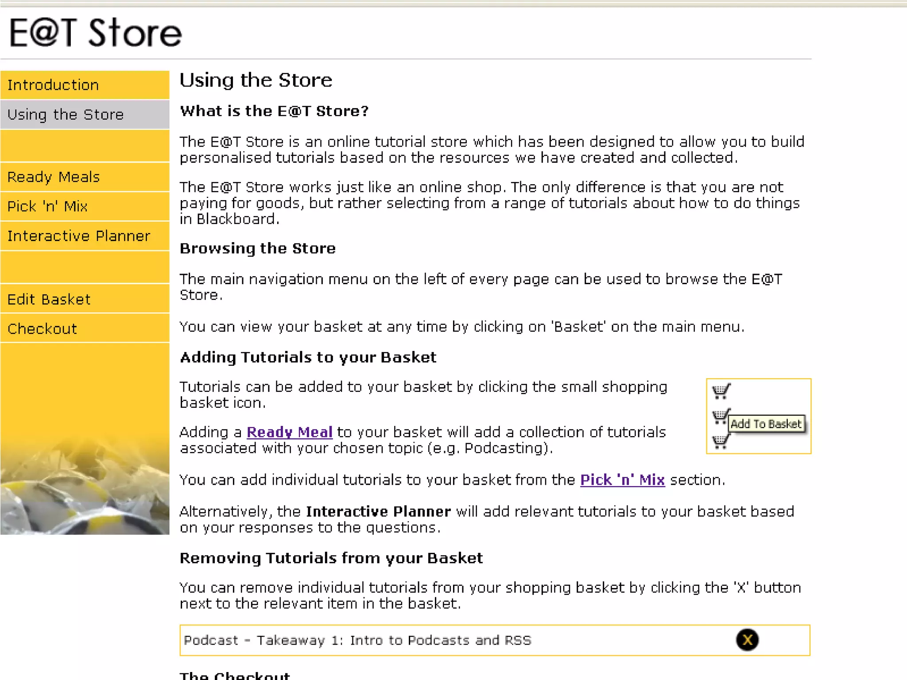
Task: Click the E@T Store title logo
Action: coord(95,33)
